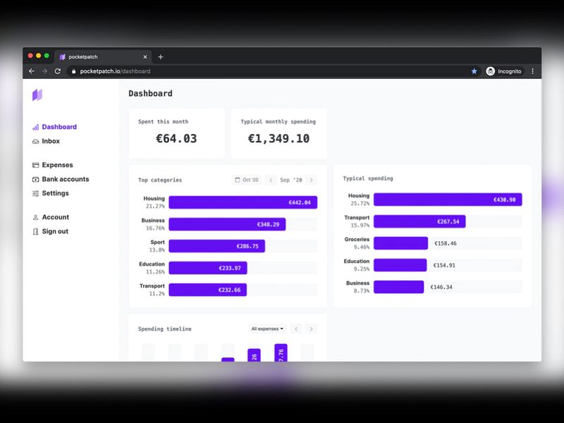
Task: Click the Sep '20 month label
Action: [291, 180]
